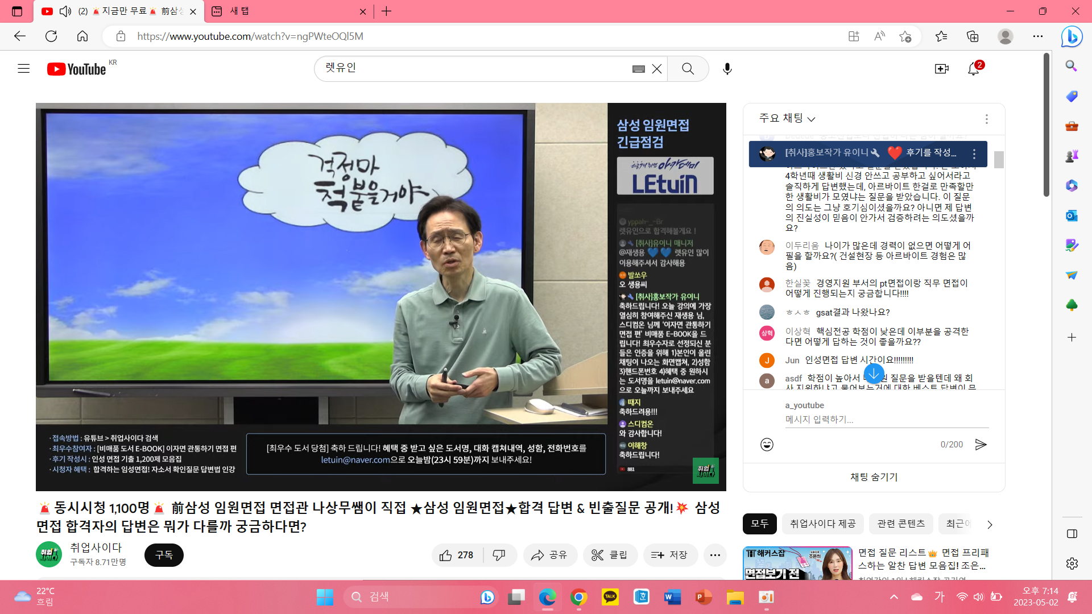Run search with magnifier button

coord(688,69)
